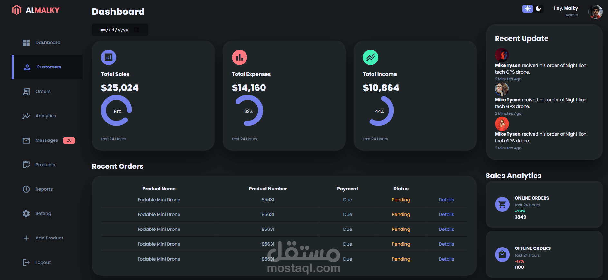Viewport: 608px width, 280px height.
Task: Open Reports in the sidebar
Action: 47,189
